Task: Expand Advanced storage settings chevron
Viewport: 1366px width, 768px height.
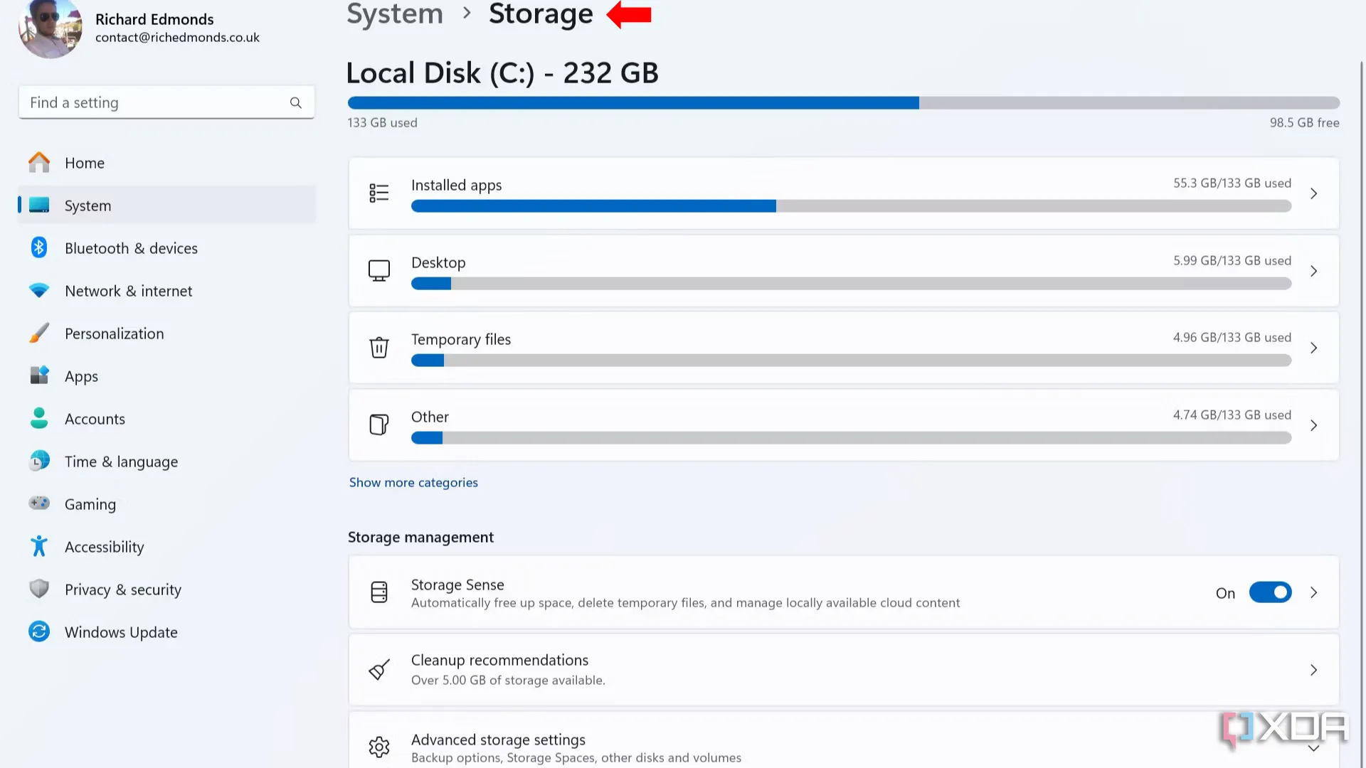Action: (x=1313, y=748)
